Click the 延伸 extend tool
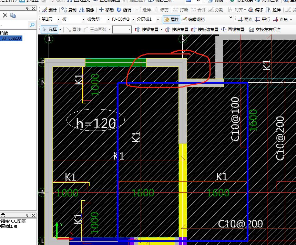296x245 pixels. pyautogui.click(x=143, y=10)
